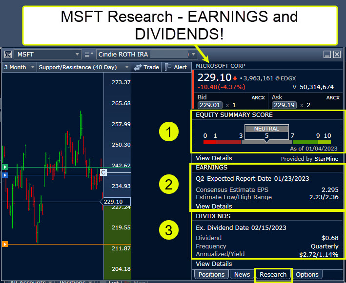This screenshot has height=283, width=346.
Task: Select the green marker on chart's left edge
Action: [x=5, y=167]
